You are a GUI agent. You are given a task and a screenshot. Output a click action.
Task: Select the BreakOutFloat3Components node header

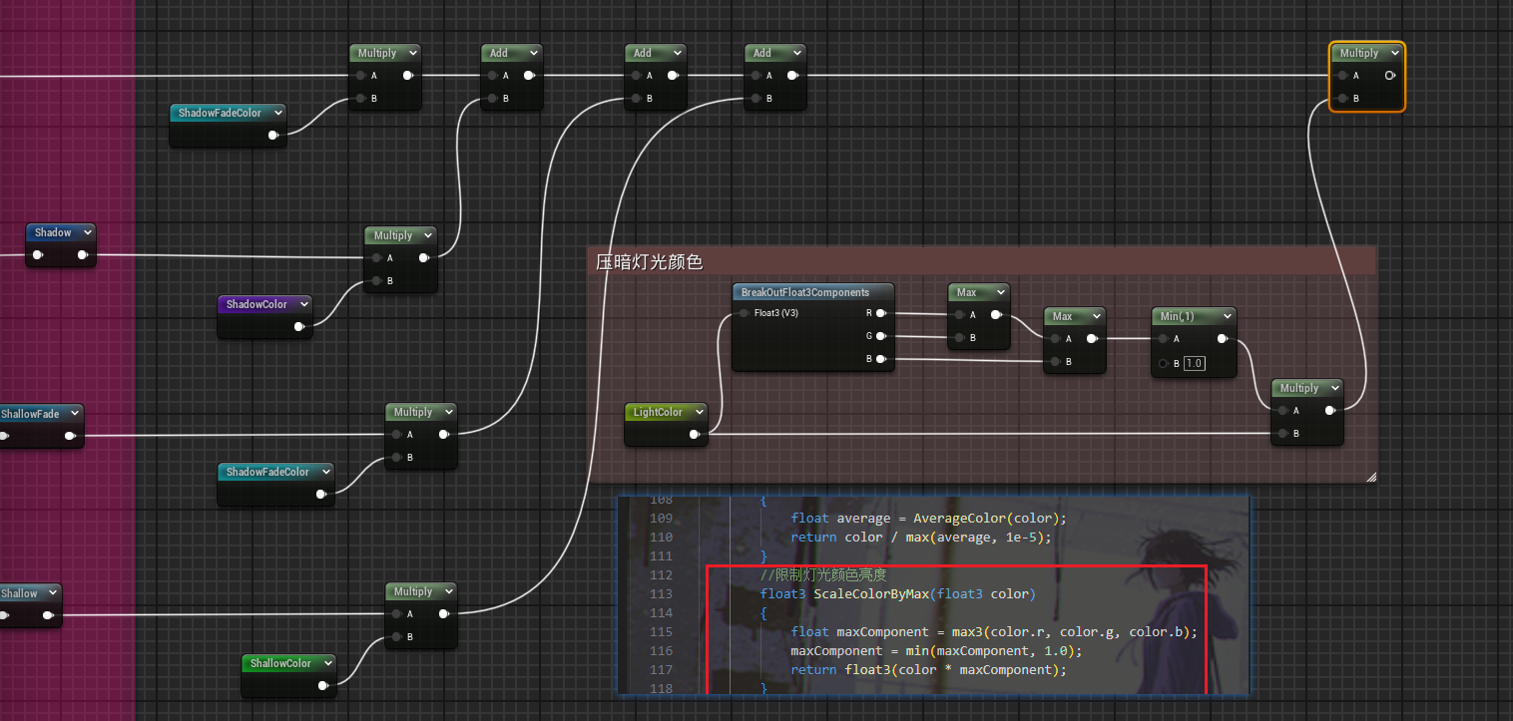point(804,292)
